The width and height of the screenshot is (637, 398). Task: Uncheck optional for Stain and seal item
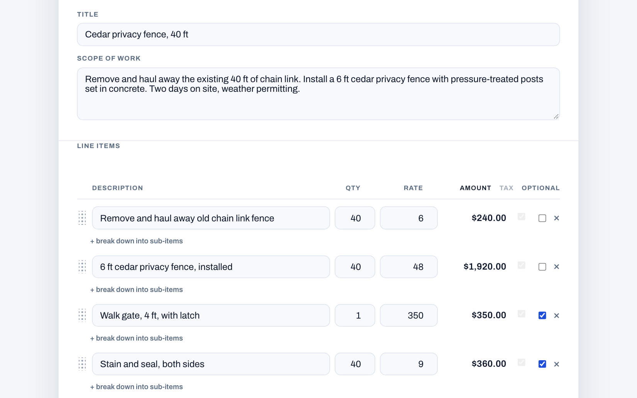click(542, 364)
